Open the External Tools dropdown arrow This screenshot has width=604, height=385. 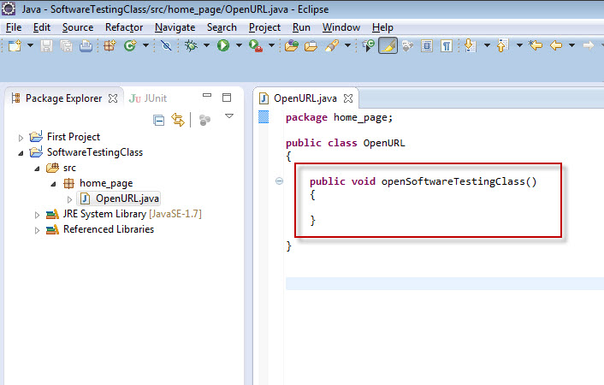click(x=271, y=45)
